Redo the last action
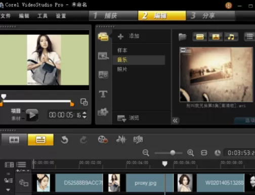255x195 pixels. coord(83,140)
